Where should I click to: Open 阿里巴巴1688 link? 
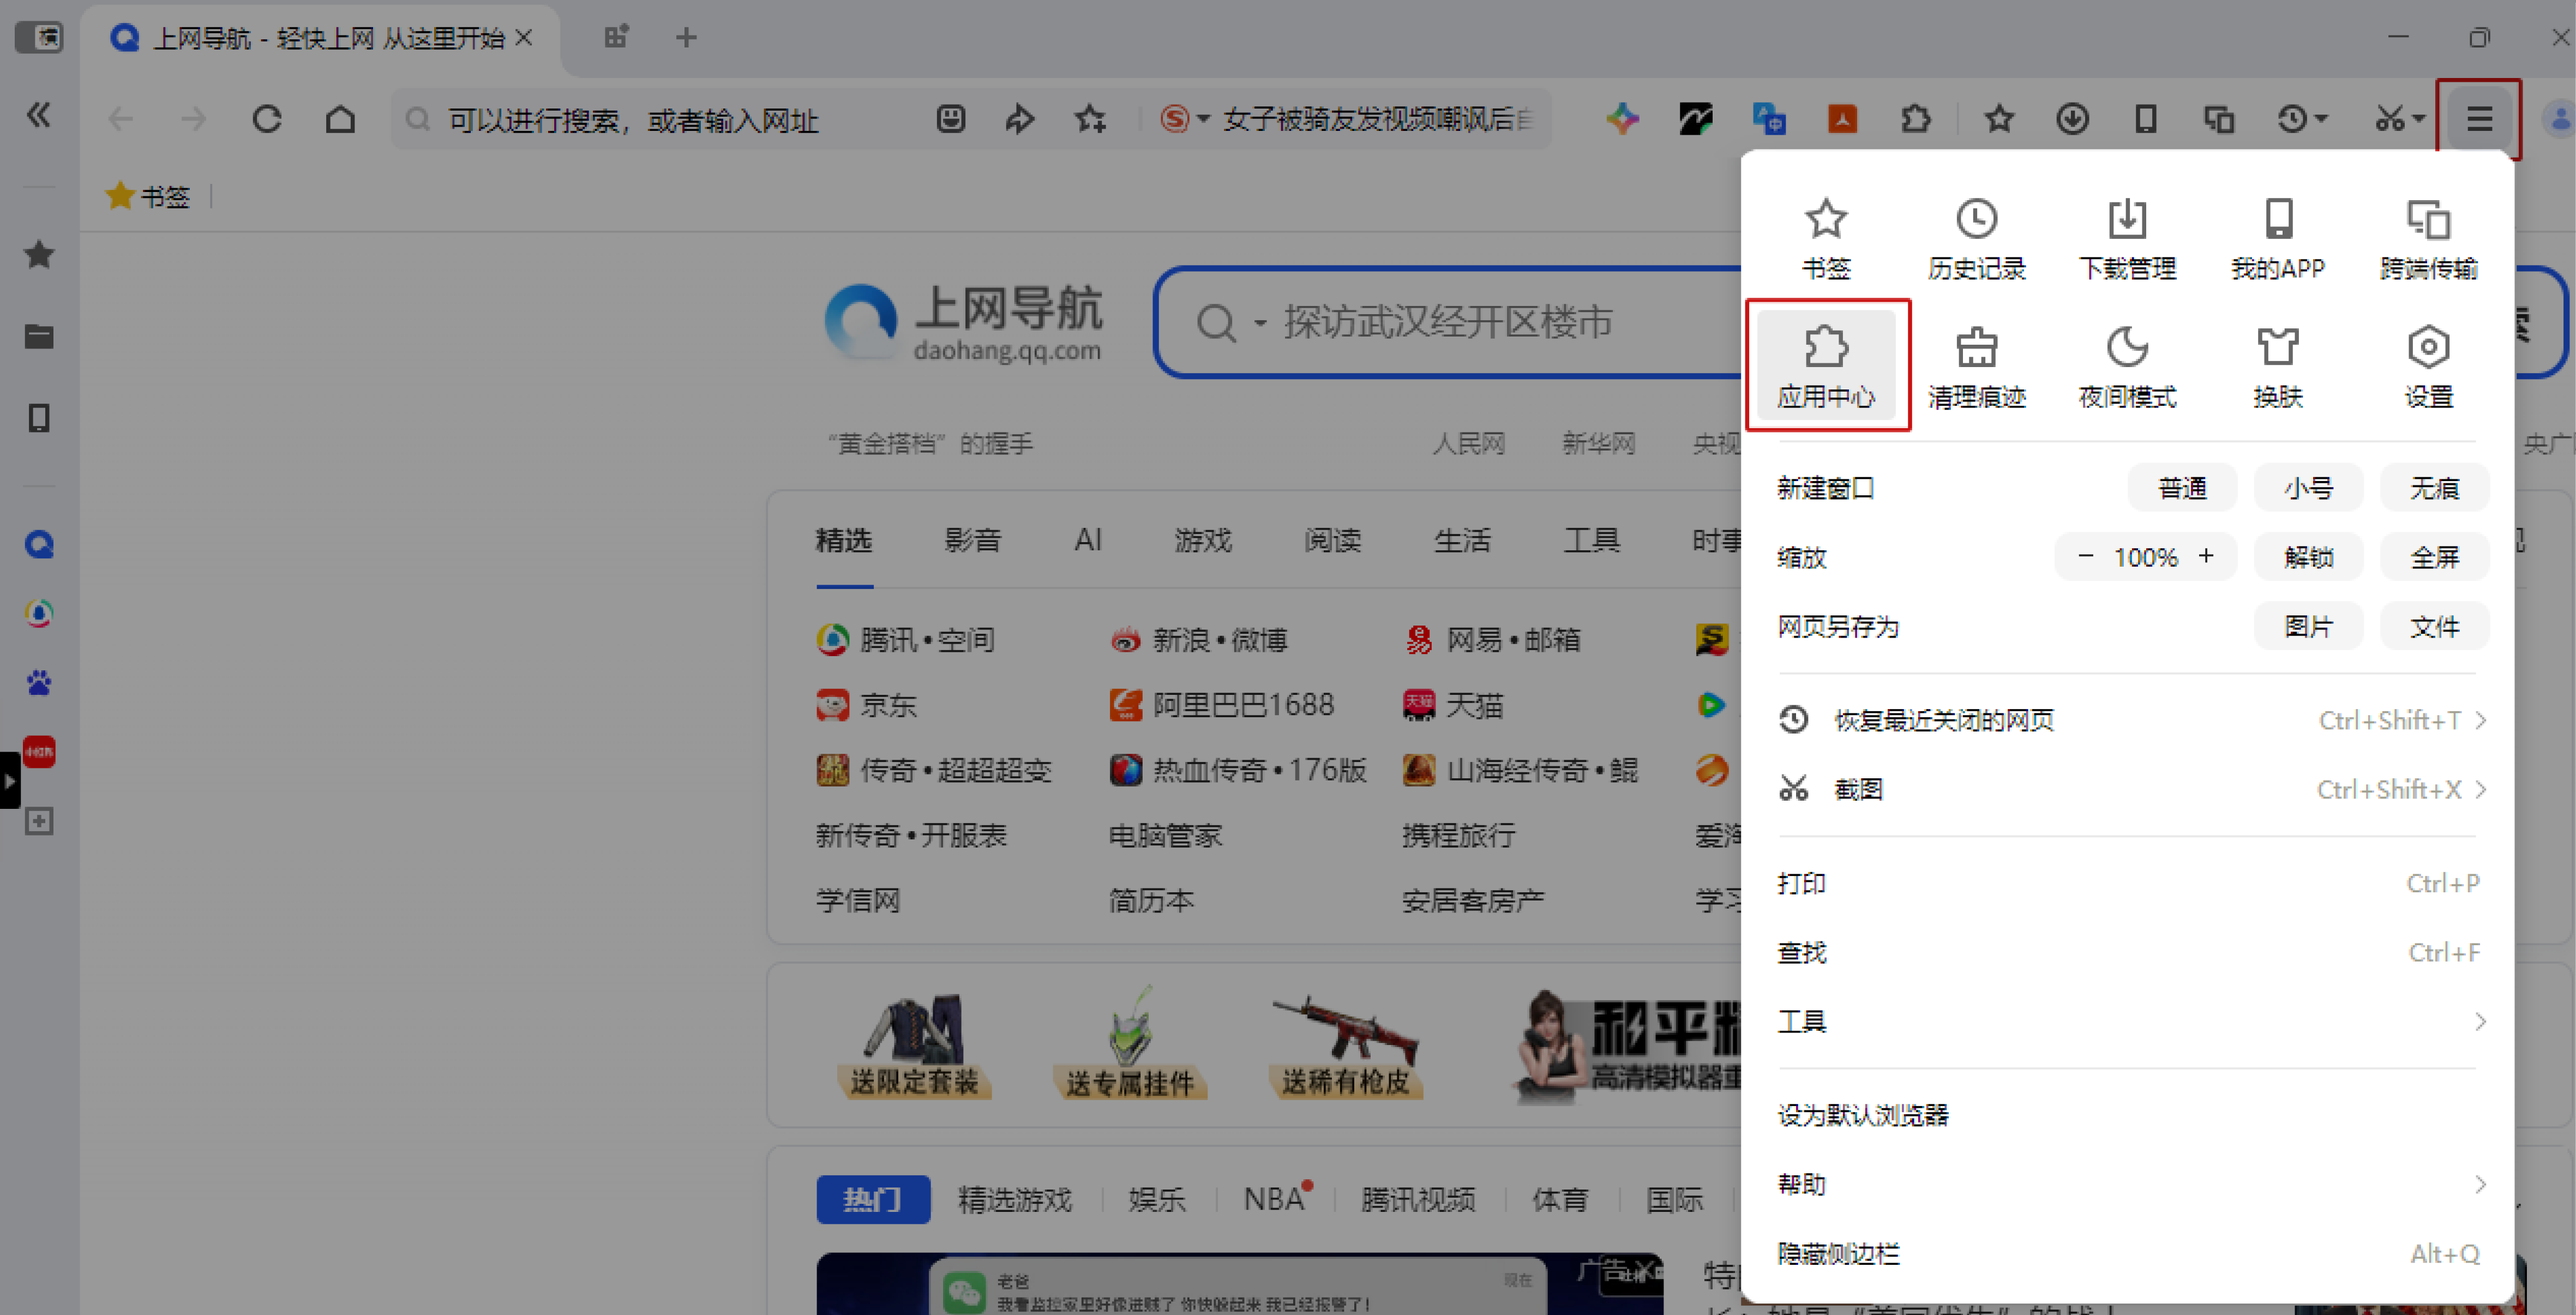tap(1221, 705)
